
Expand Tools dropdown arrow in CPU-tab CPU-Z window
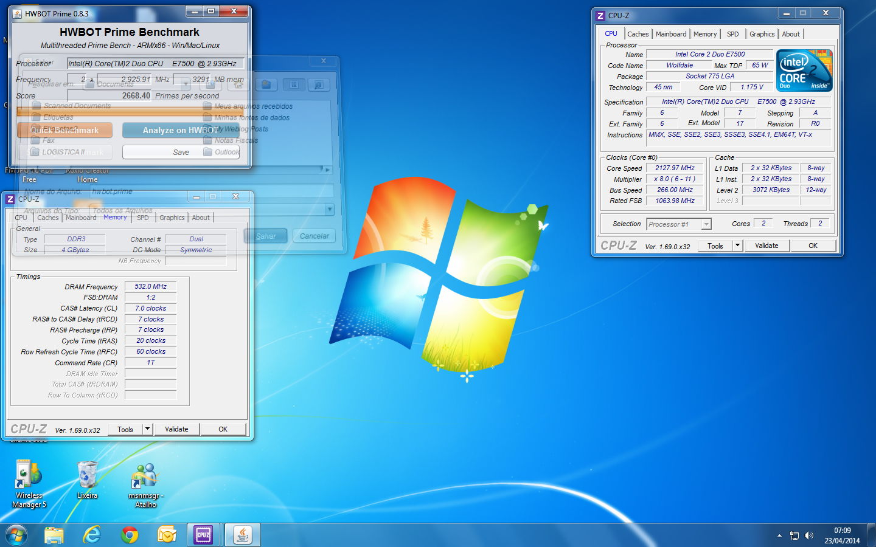737,246
